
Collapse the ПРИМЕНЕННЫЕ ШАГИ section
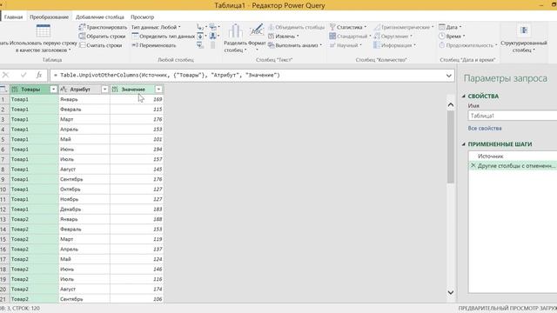click(x=464, y=144)
